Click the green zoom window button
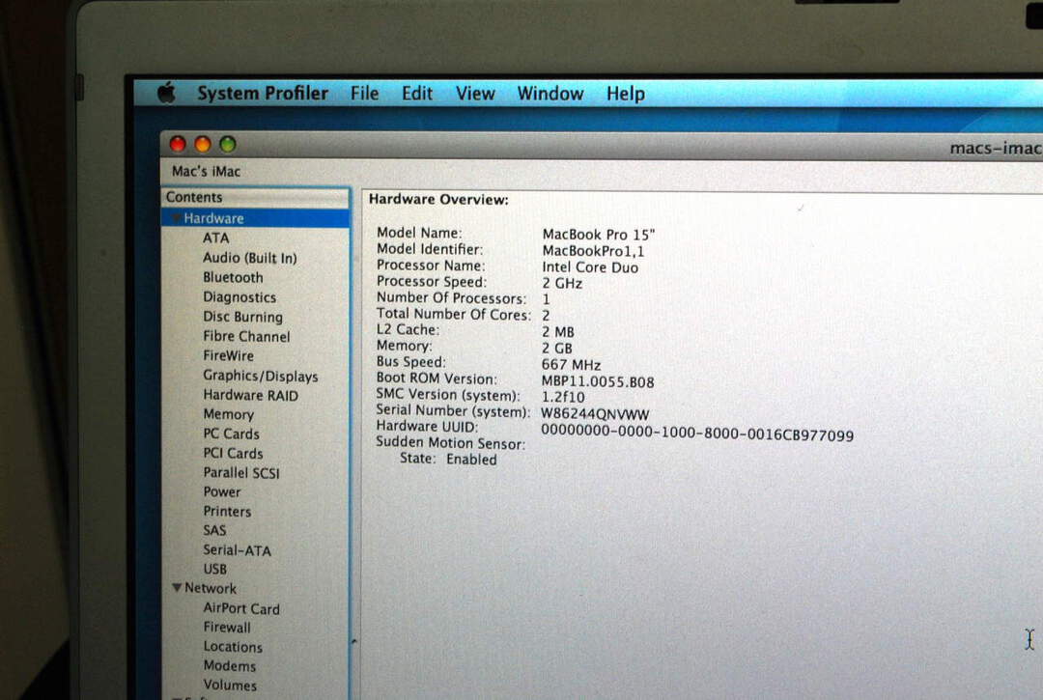1043x700 pixels. tap(228, 145)
